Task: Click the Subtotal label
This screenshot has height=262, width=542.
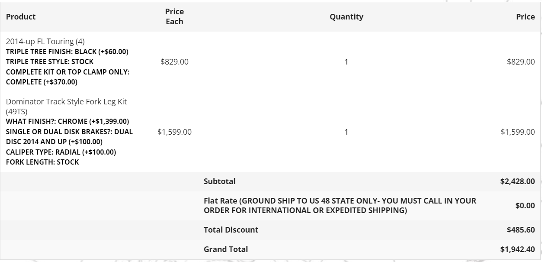Action: [x=220, y=181]
